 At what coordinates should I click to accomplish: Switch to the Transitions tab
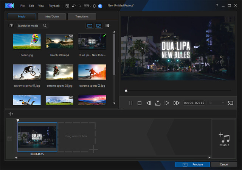coord(82,16)
